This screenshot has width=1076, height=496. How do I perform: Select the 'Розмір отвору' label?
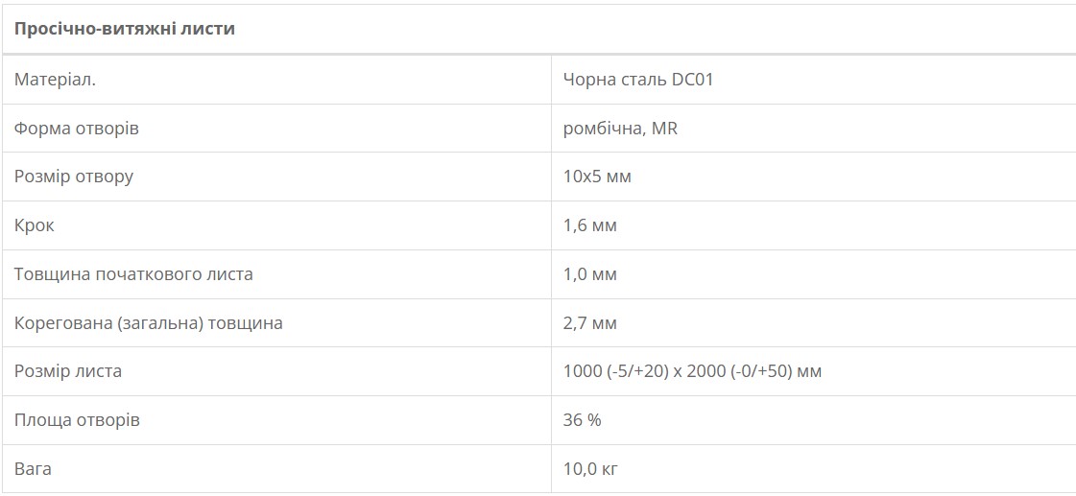73,177
